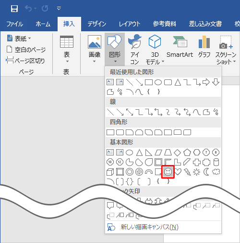Select the 挿入 tab
The image size is (240, 243).
tap(69, 24)
